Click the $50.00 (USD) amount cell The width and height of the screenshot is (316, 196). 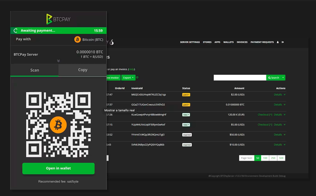(237, 135)
